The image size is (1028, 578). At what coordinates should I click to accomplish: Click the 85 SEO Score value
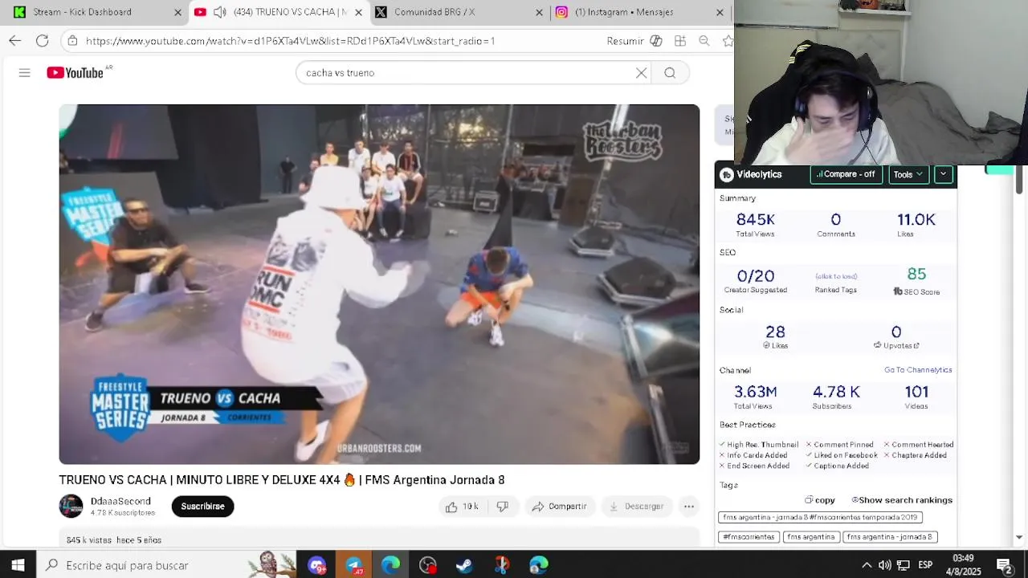[916, 275]
